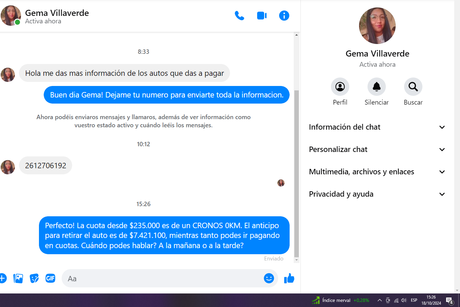Start a video call with the camera icon
Image resolution: width=460 pixels, height=307 pixels.
262,16
